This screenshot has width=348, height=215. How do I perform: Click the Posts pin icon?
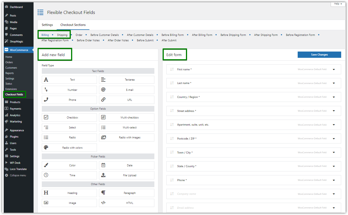[x=7, y=15]
